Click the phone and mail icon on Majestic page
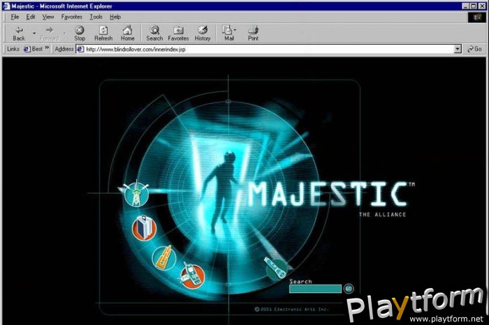 (x=192, y=275)
